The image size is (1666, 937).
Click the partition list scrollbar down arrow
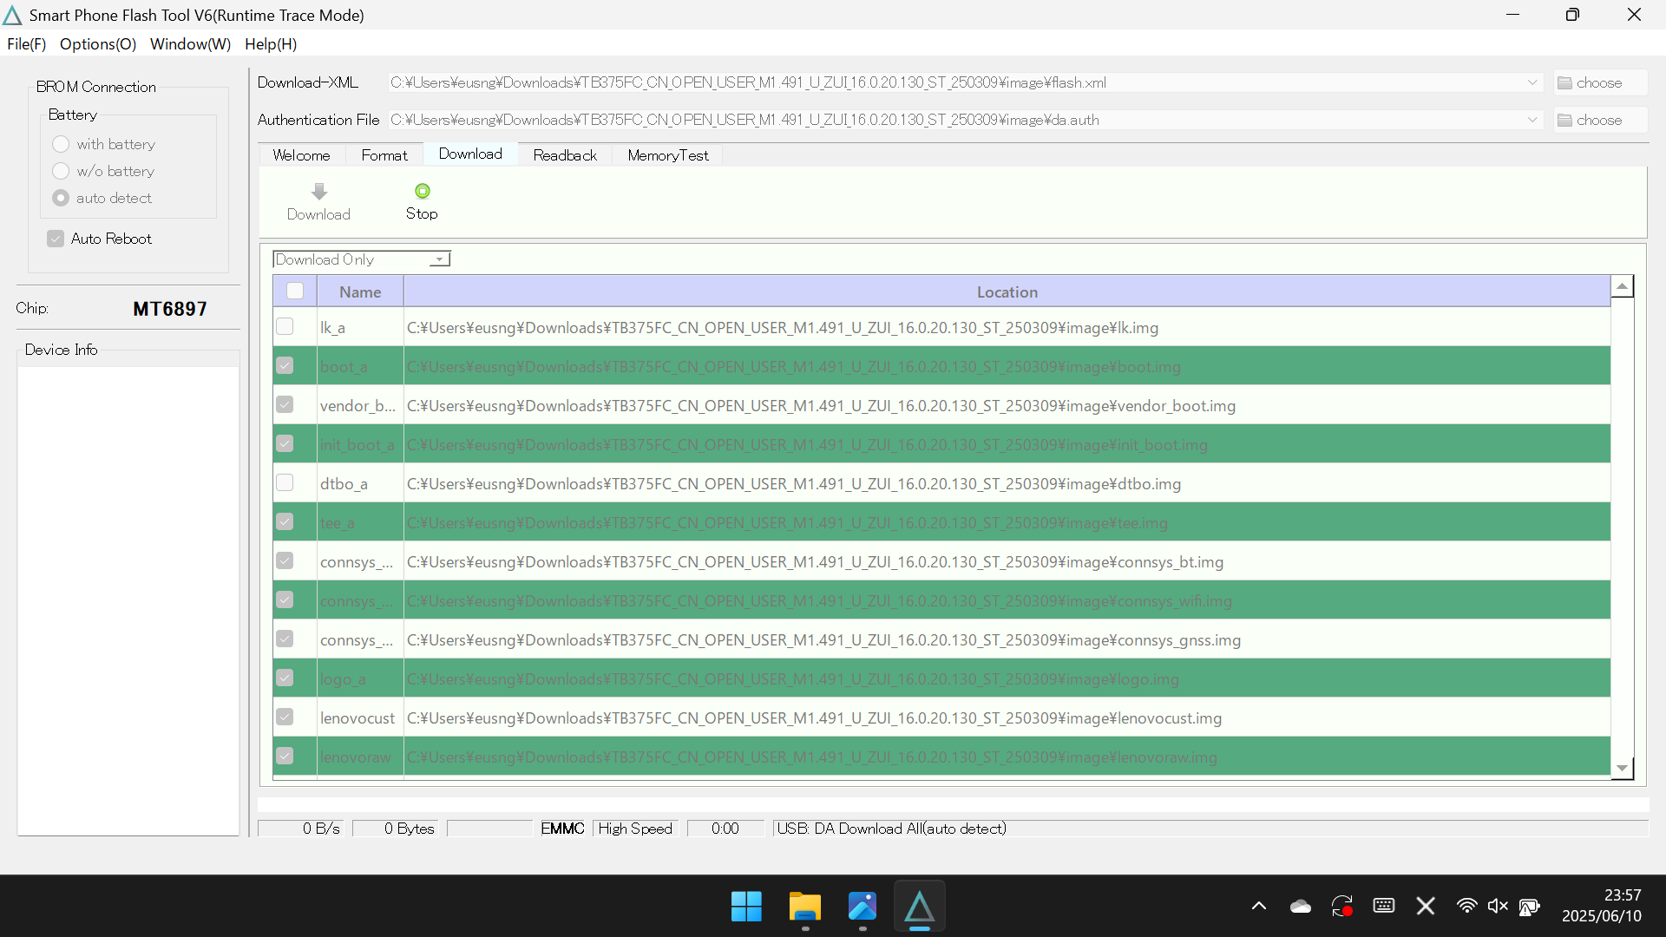click(x=1621, y=768)
